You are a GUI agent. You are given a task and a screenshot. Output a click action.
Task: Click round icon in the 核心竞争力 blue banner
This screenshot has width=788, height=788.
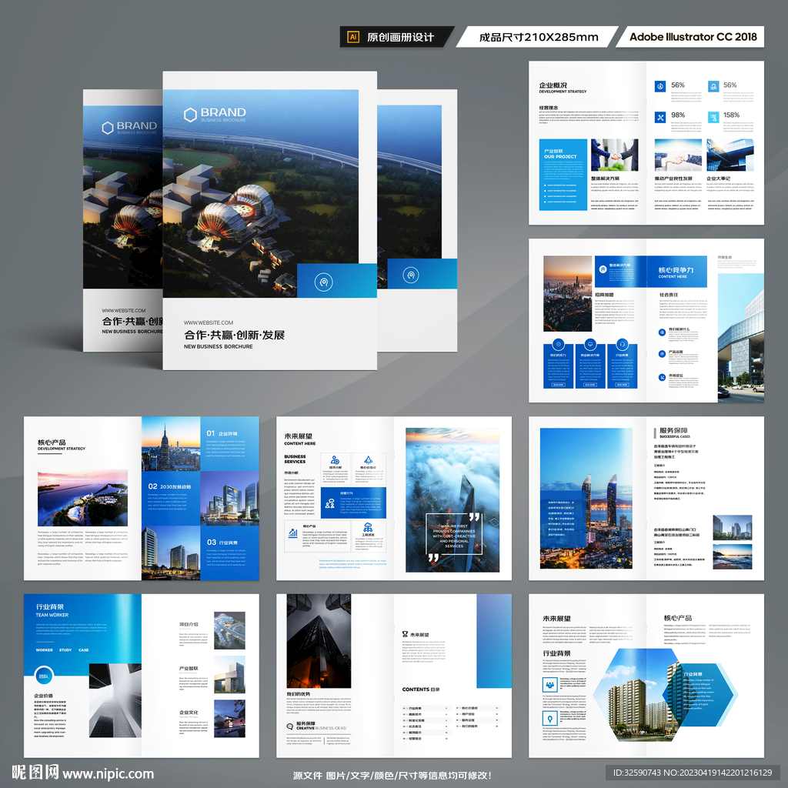coord(603,269)
